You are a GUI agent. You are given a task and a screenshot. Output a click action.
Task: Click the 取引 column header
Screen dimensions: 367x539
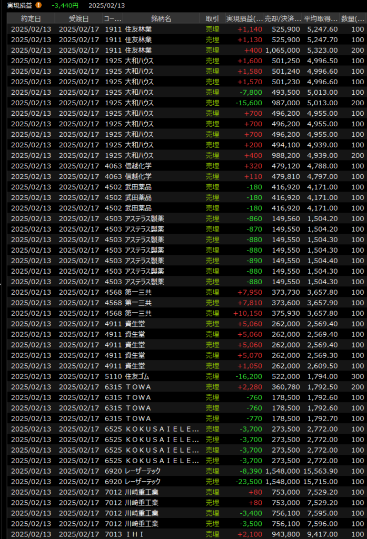pos(212,18)
